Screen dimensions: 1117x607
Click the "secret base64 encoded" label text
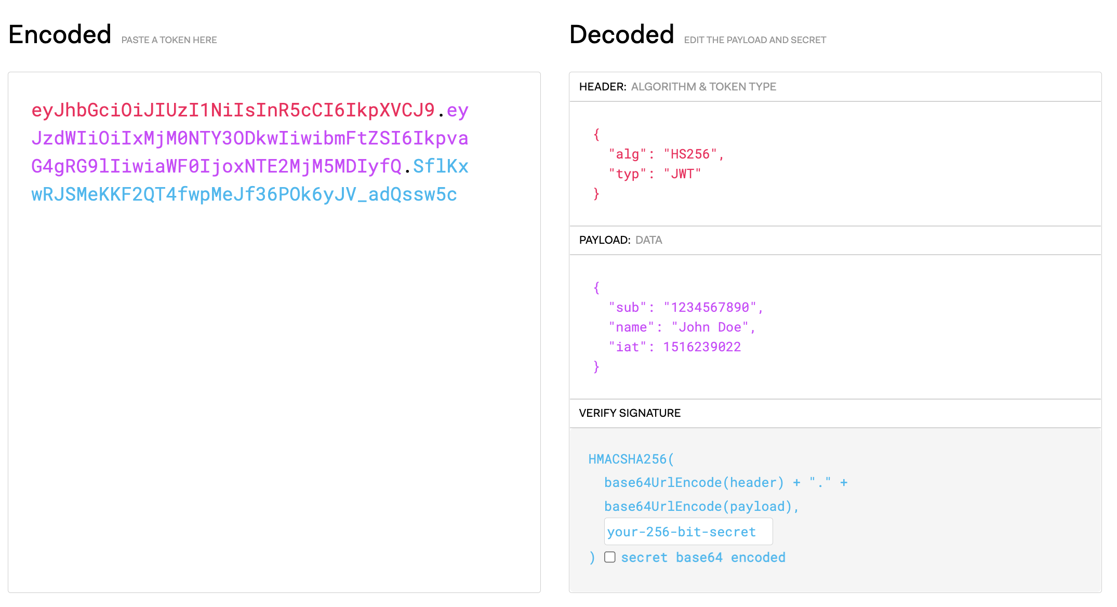point(703,558)
